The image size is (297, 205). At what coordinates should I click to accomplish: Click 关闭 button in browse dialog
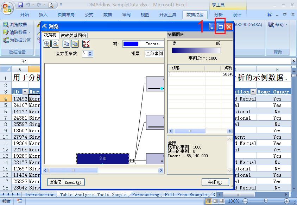[215, 182]
